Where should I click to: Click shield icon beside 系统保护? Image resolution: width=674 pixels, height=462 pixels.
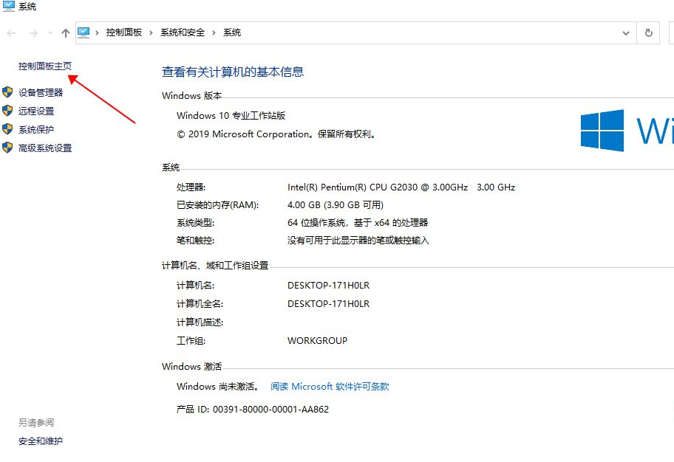[7, 129]
